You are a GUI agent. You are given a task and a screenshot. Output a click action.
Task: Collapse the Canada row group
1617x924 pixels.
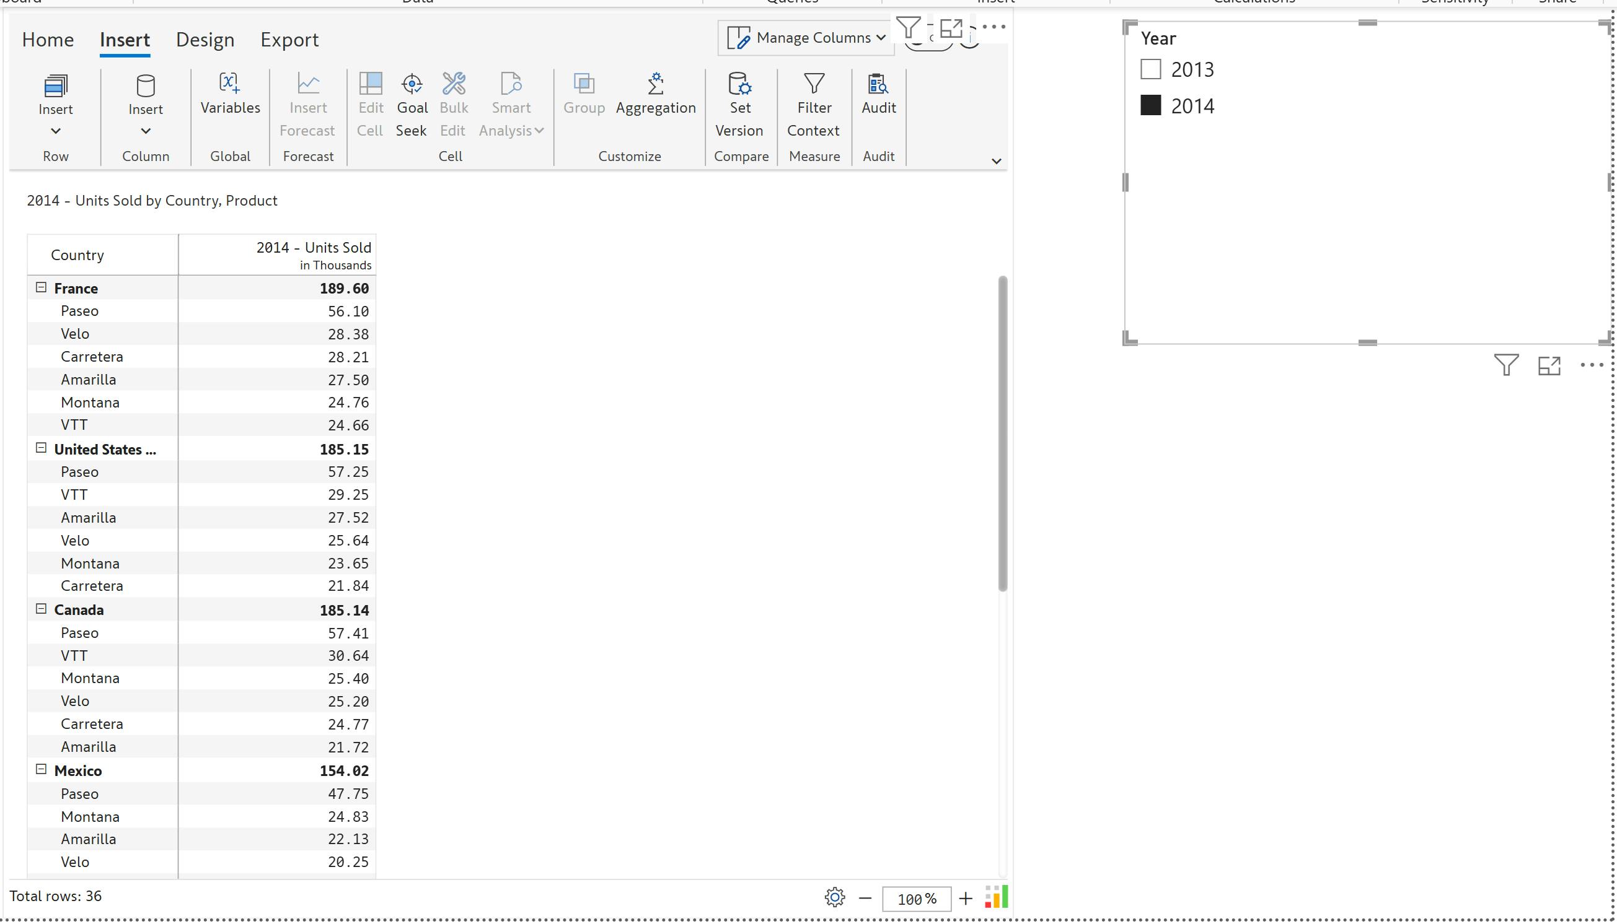point(42,609)
